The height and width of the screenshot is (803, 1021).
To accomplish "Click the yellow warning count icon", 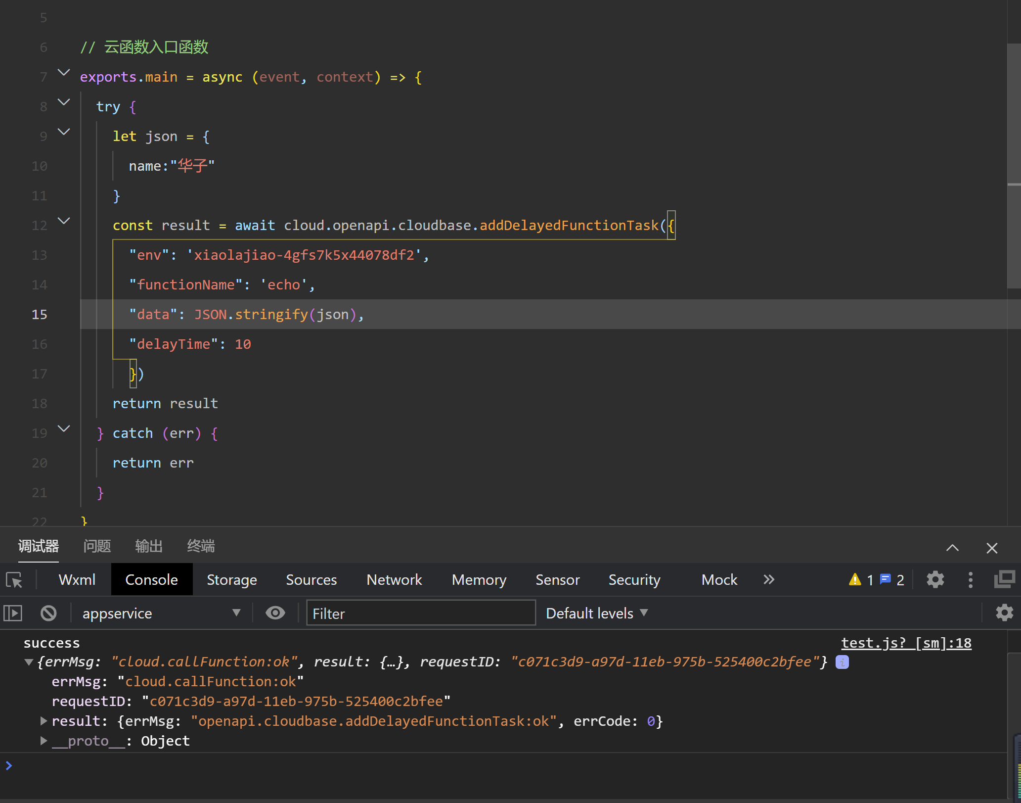I will (x=855, y=580).
